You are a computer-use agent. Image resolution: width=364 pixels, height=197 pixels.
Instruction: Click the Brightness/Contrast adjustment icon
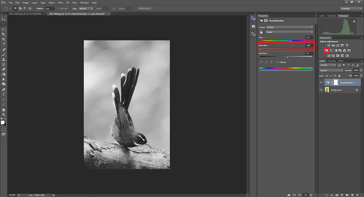coord(329,45)
